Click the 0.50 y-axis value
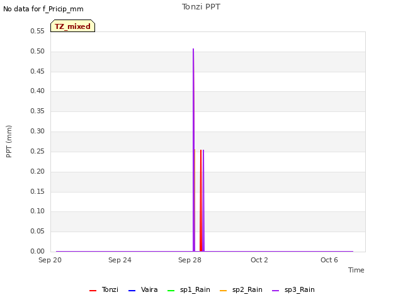Viewport: 403px width, 302px height. 38,51
